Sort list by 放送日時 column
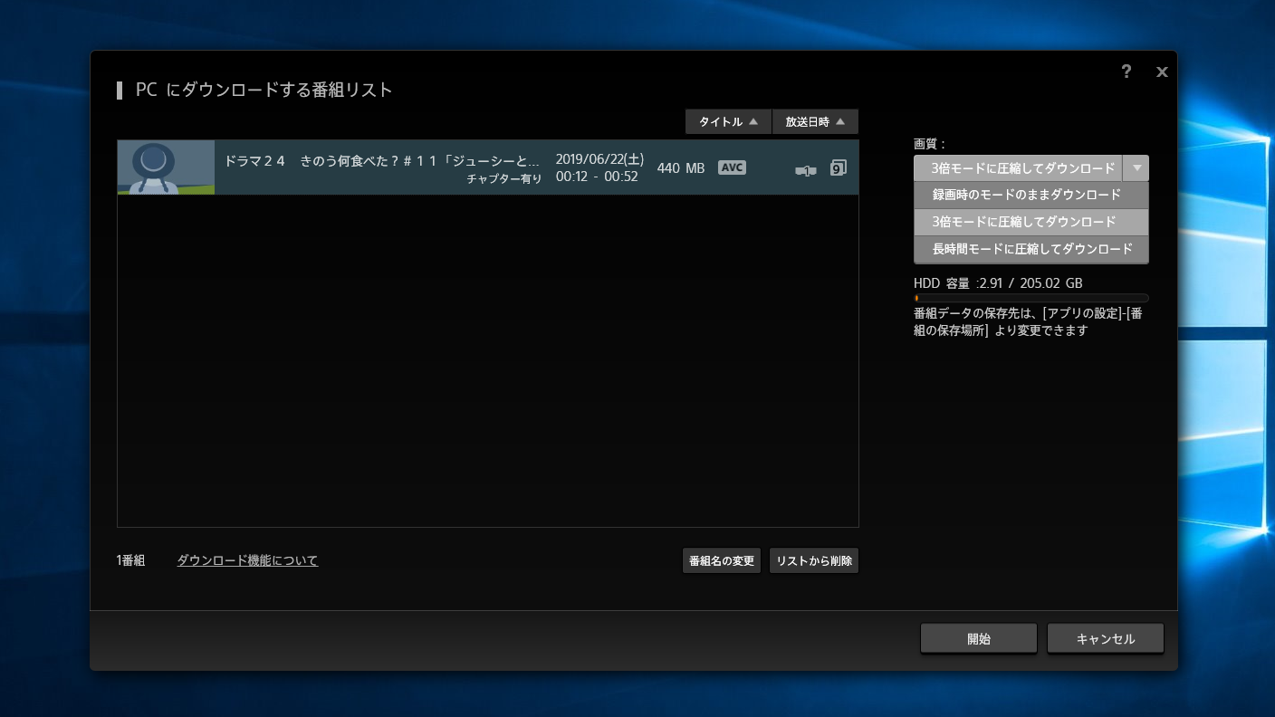 815,121
